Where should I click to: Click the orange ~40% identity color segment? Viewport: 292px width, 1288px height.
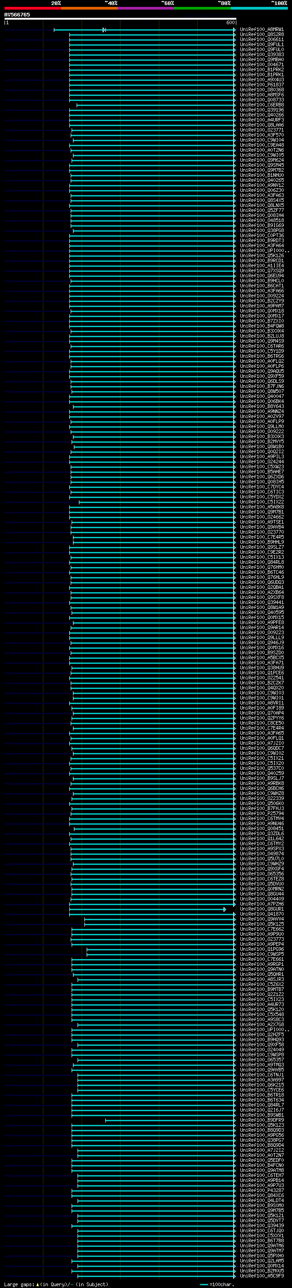pos(89,8)
